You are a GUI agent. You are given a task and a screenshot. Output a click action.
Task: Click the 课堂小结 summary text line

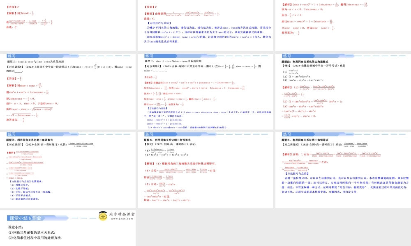click(x=17, y=227)
